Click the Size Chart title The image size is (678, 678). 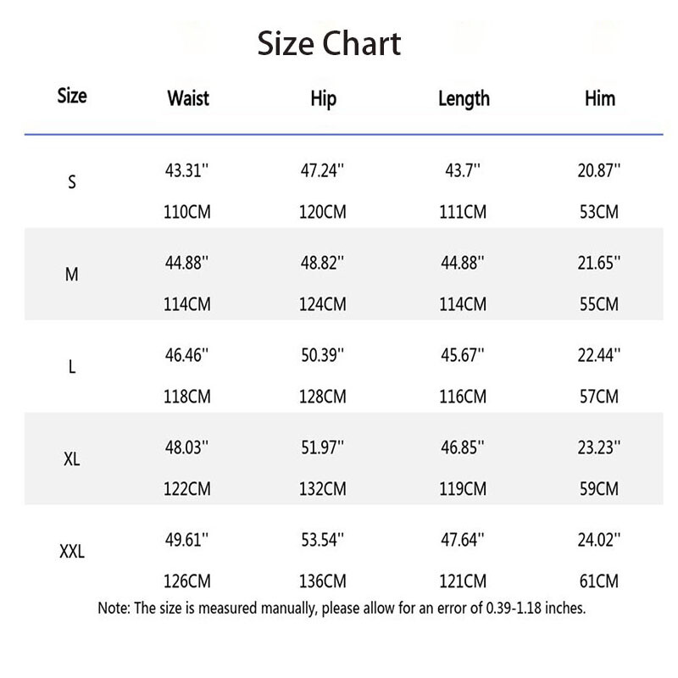(x=330, y=42)
